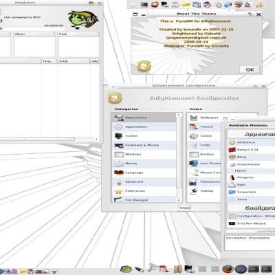Select the Mouse Cursor item
This screenshot has width=275, height=275.
(x=204, y=173)
